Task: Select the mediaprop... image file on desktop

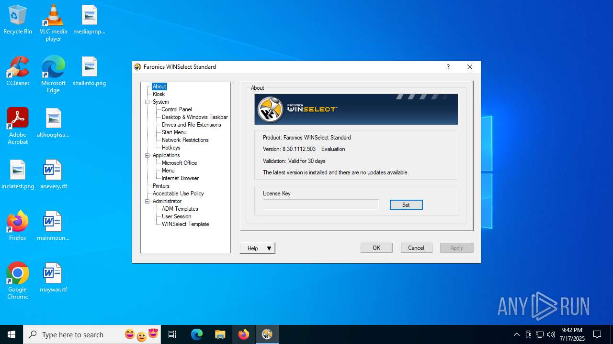Action: 89,20
